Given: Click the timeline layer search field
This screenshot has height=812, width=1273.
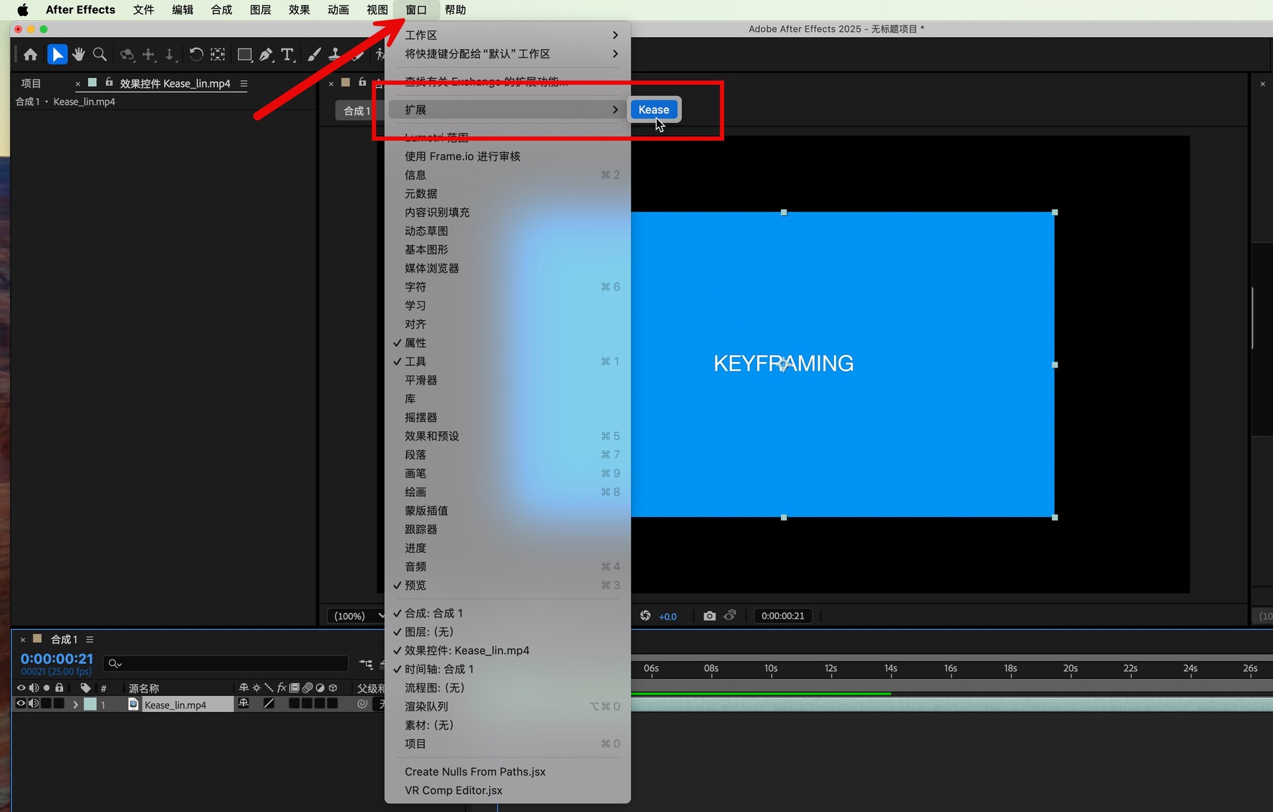Looking at the screenshot, I should (x=225, y=663).
